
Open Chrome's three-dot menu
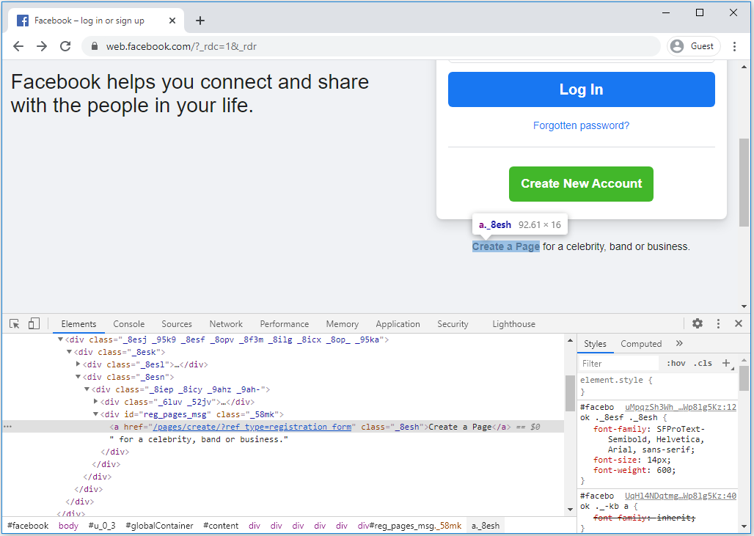pos(734,46)
